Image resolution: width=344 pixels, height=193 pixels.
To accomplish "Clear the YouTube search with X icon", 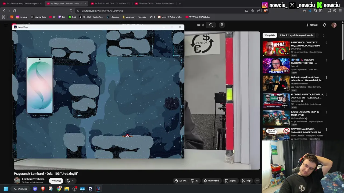I will (203, 25).
